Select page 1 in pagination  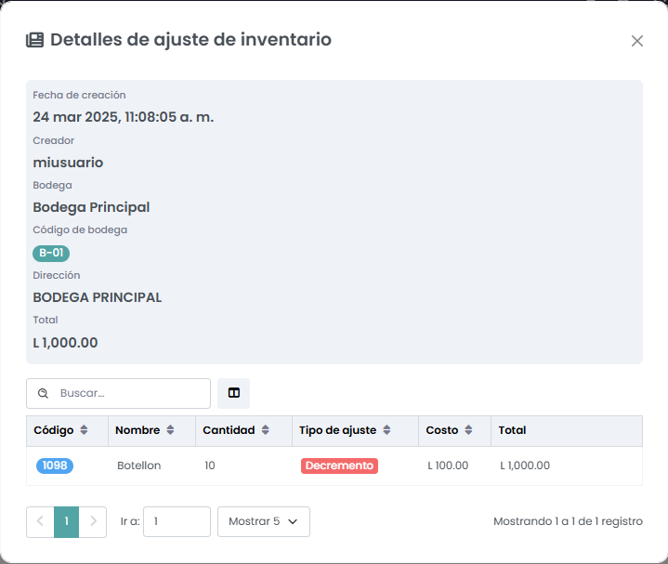(x=67, y=521)
